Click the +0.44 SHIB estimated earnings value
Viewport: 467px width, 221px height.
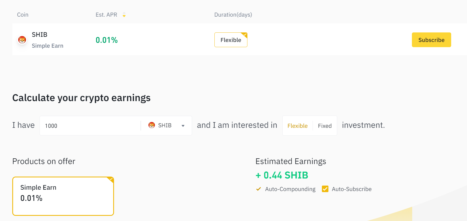point(282,175)
